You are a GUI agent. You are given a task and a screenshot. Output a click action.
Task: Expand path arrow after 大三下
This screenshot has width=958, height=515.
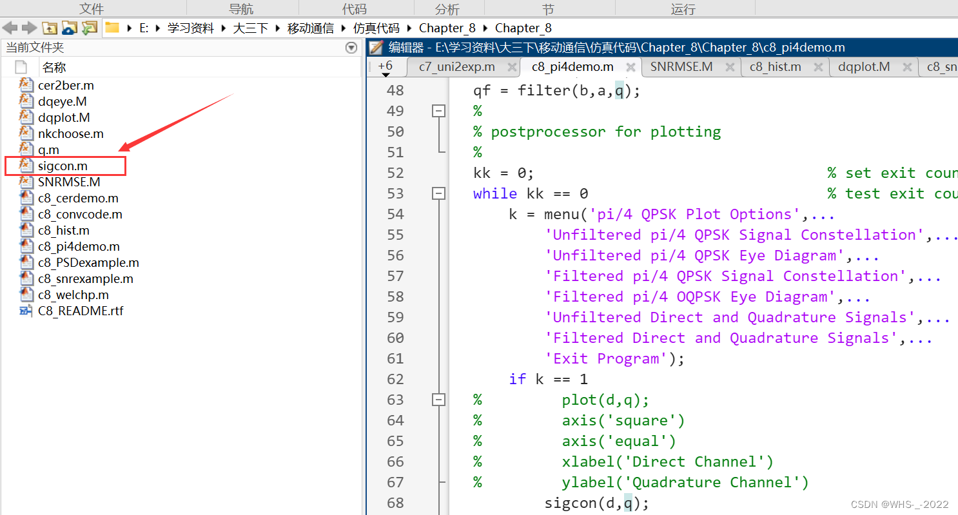coord(279,28)
